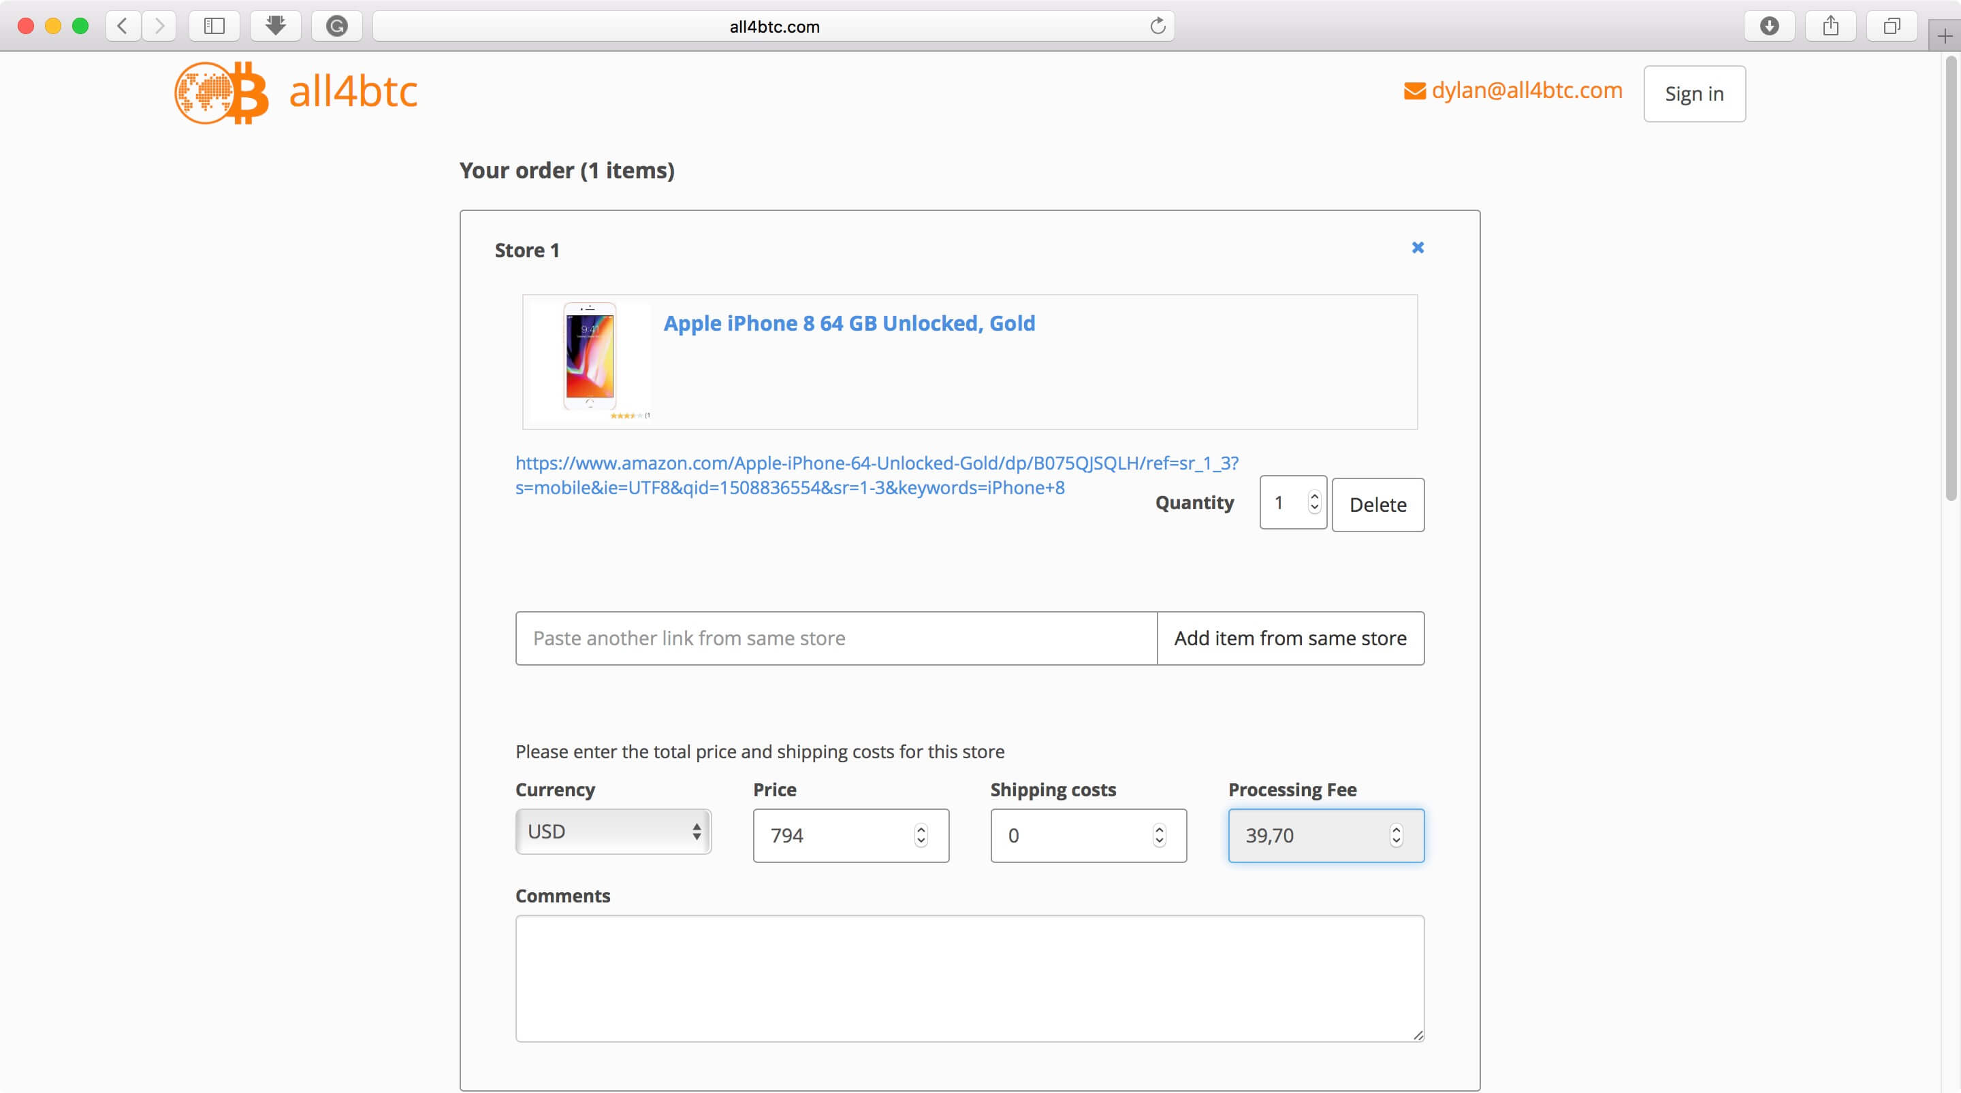The height and width of the screenshot is (1093, 1961).
Task: Adjust Processing Fee stepper arrows
Action: point(1396,835)
